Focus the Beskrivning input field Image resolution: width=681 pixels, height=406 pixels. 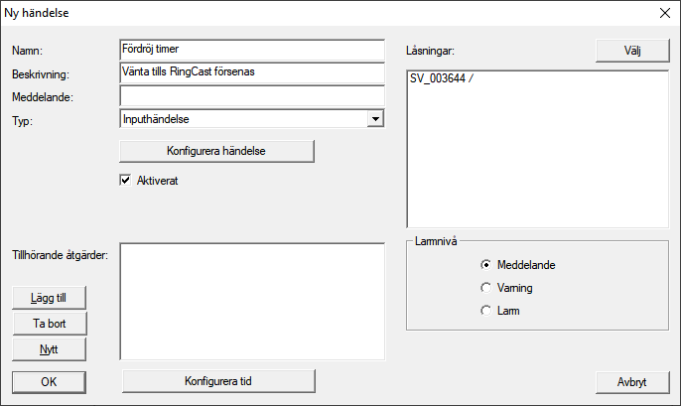click(x=250, y=72)
